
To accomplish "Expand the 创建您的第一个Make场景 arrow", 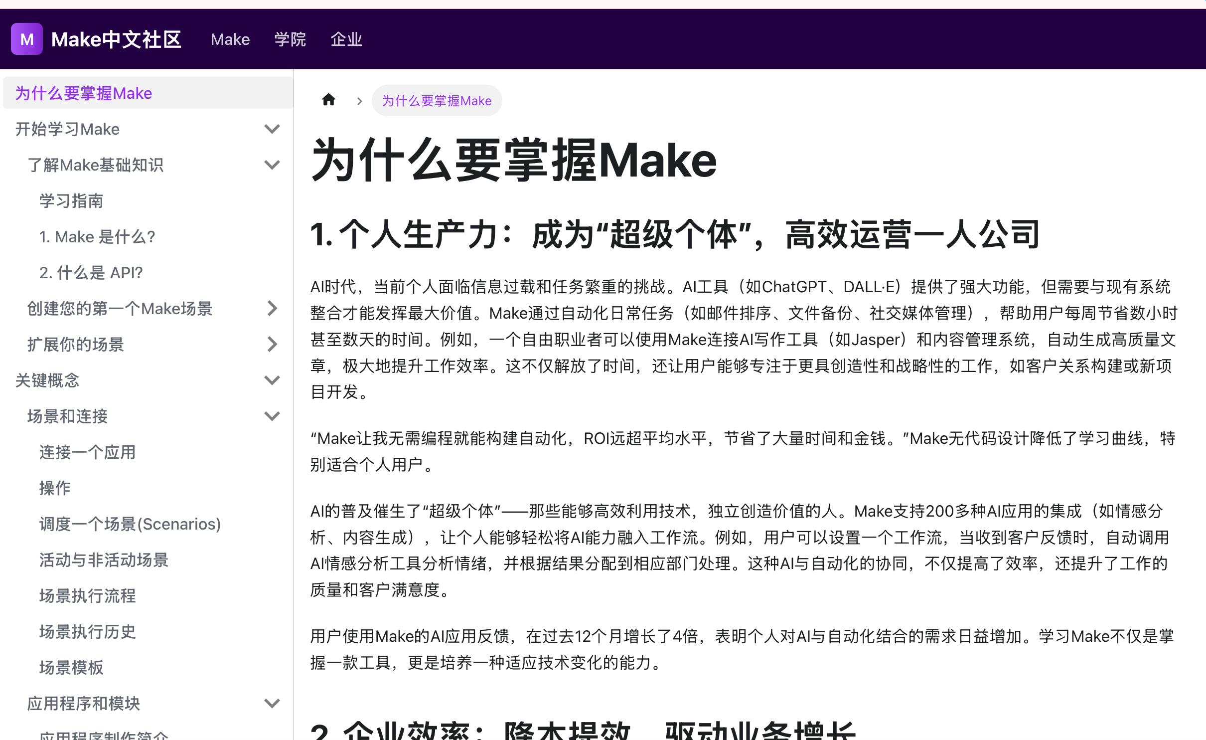I will pos(272,309).
